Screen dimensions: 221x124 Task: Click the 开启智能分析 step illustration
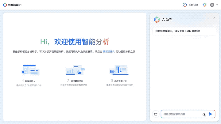119,70
